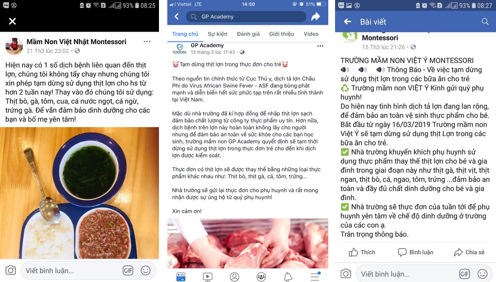Screen dimensions: 496x282
Task: Tap the Bình luận comment button
Action: tap(415, 252)
